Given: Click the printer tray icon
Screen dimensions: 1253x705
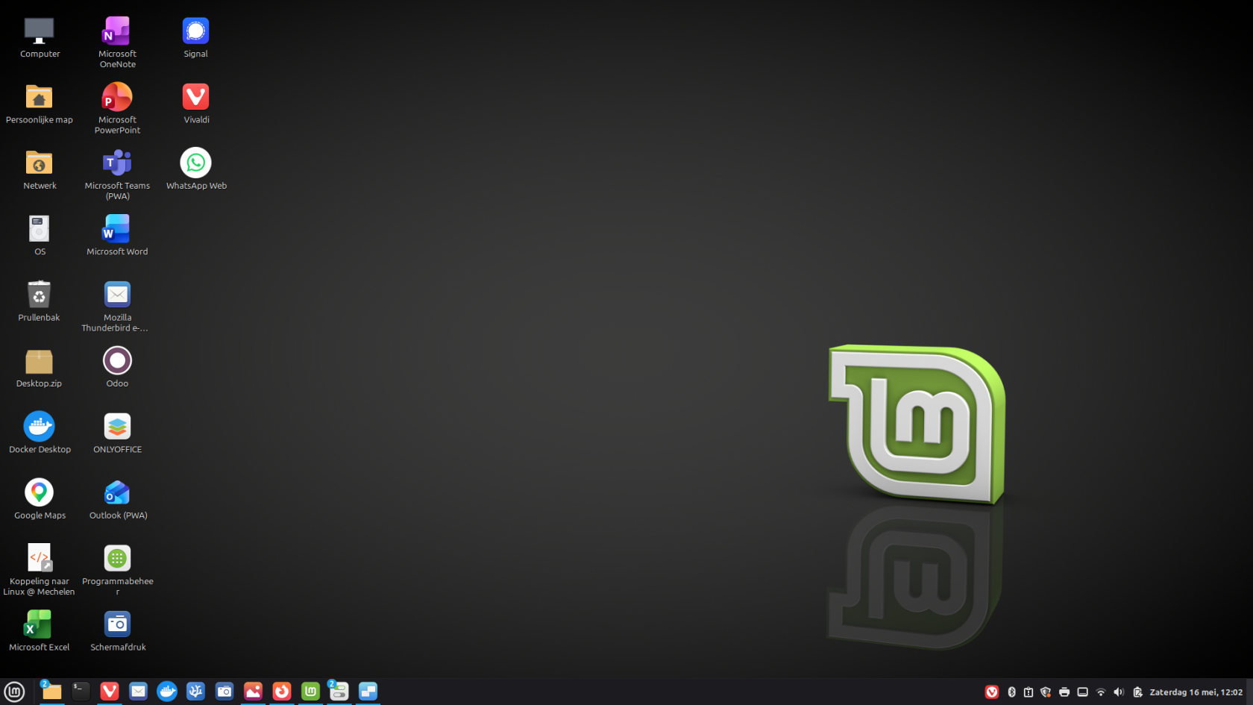Looking at the screenshot, I should click(x=1064, y=692).
